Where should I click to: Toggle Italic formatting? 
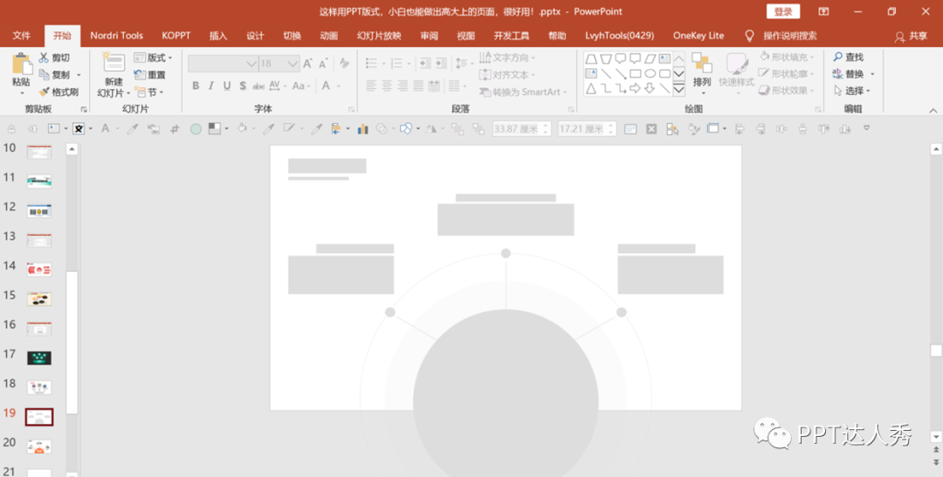(211, 86)
